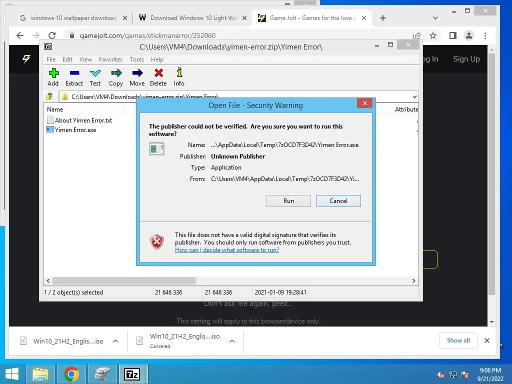Click Sign Up on Game Jolt
The width and height of the screenshot is (512, 384).
tap(466, 59)
